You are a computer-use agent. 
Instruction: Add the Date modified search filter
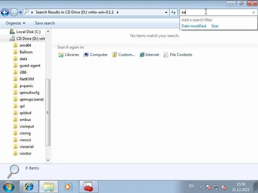[194, 26]
